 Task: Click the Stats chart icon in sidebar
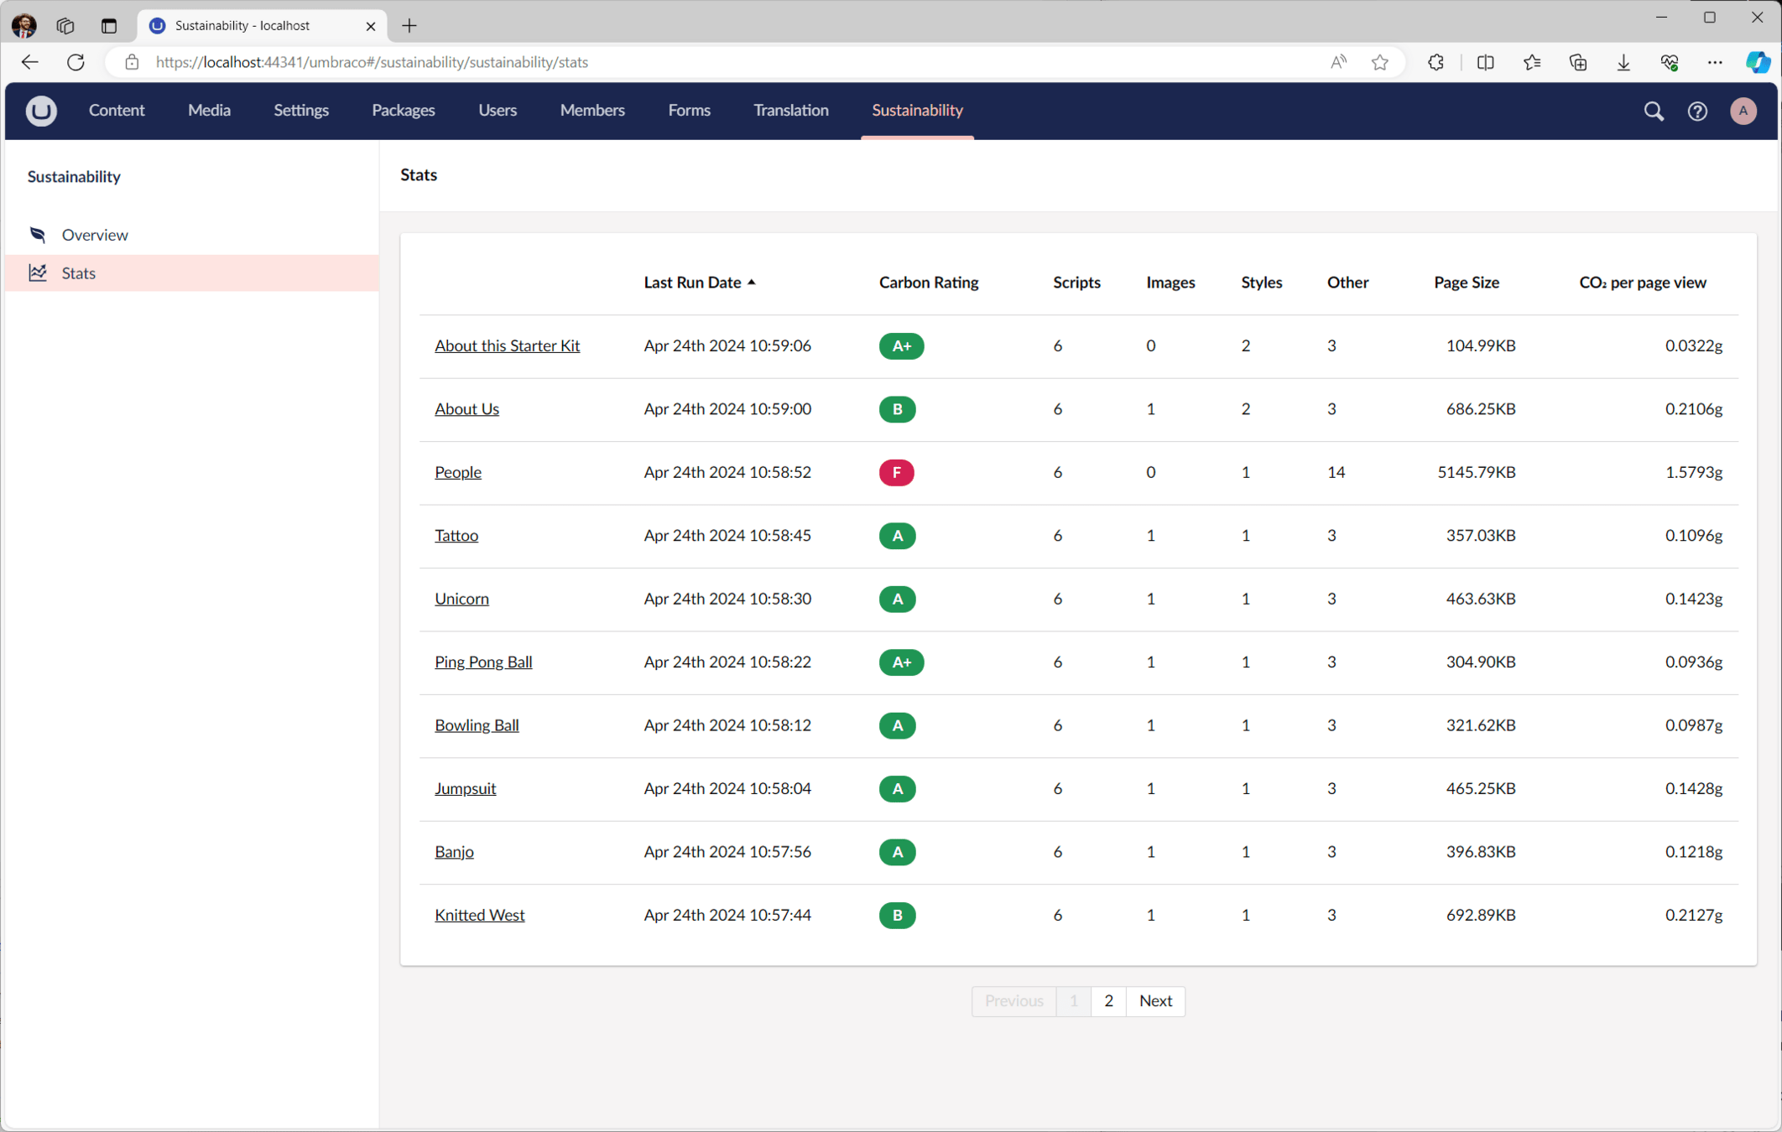[38, 273]
